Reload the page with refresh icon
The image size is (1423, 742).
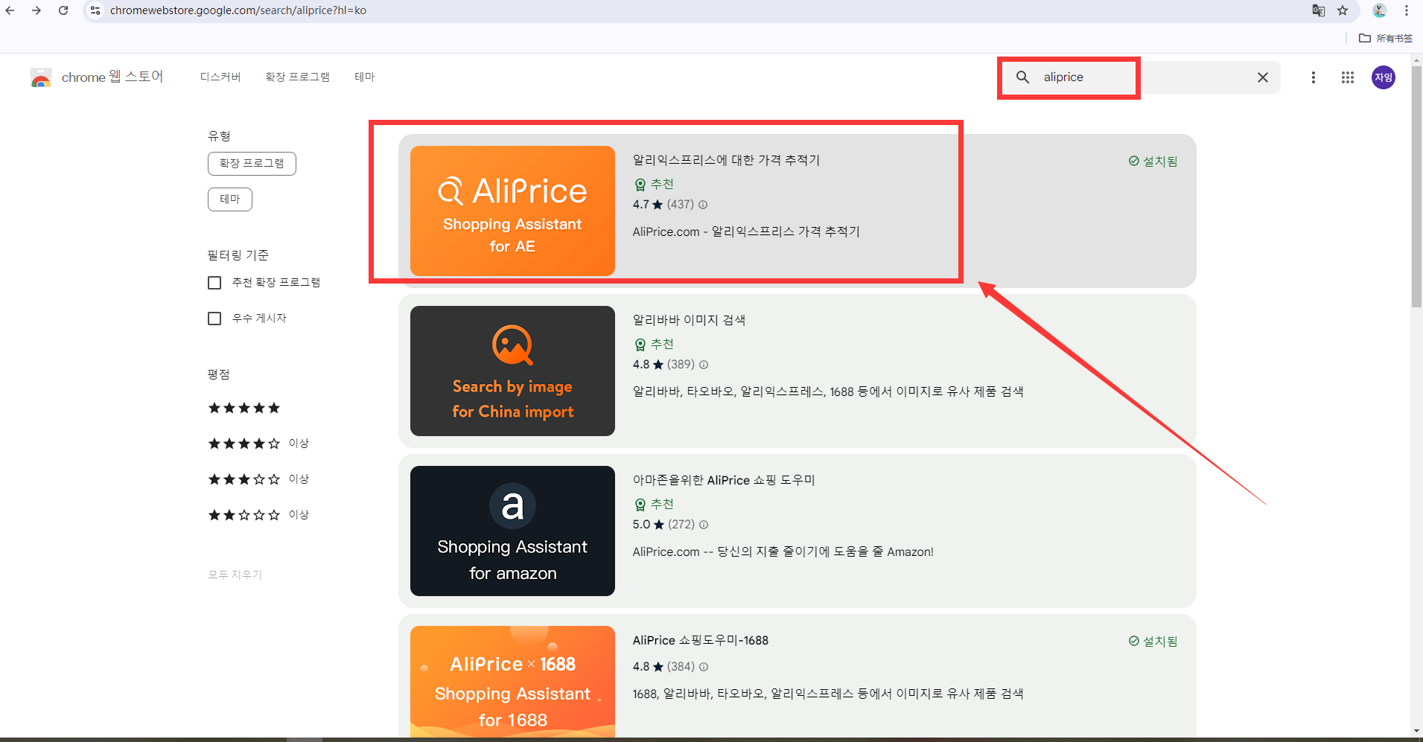[63, 10]
